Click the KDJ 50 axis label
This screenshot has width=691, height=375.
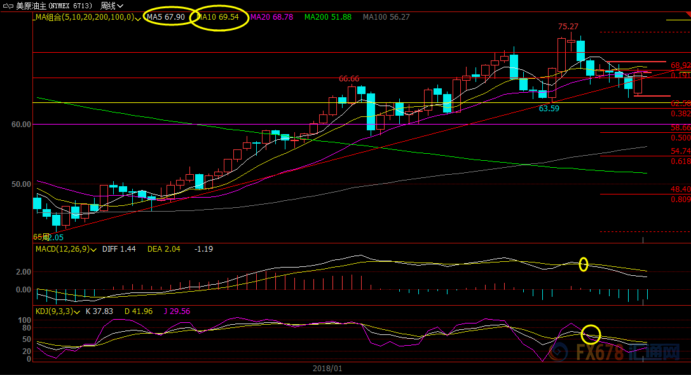27,339
